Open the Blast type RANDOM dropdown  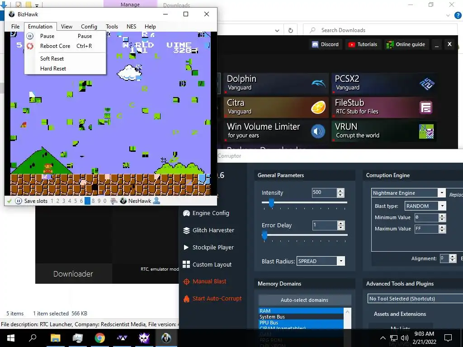442,206
